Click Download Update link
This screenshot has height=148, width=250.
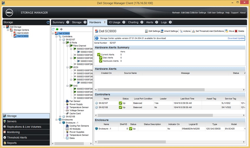tap(236, 38)
